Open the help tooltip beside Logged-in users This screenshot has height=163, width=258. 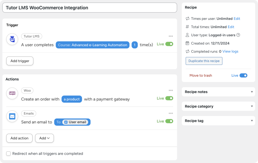(x=238, y=35)
